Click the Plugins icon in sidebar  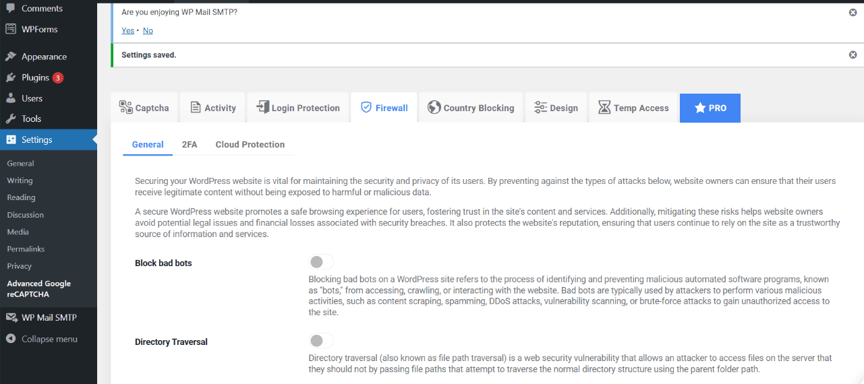11,77
